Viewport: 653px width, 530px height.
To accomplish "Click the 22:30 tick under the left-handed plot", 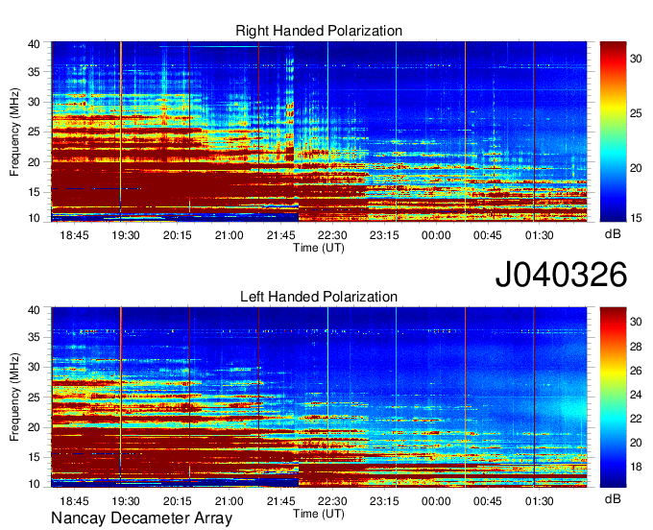I will [332, 500].
